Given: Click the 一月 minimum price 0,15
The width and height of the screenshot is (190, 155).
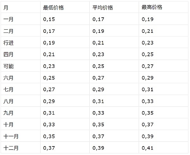Looking at the screenshot, I should click(x=48, y=20).
